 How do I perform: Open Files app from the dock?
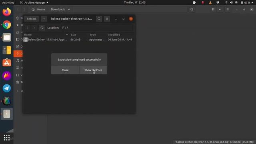7,37
